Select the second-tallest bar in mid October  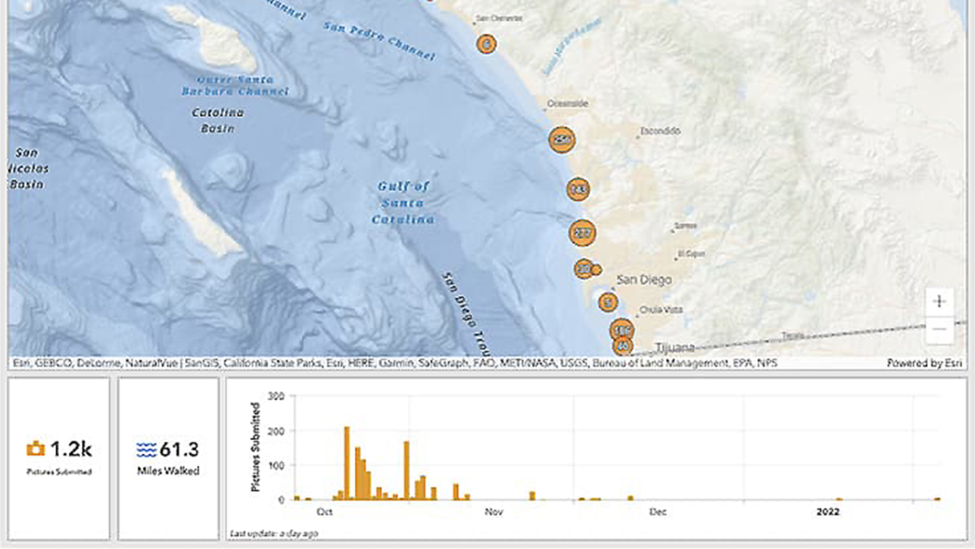(x=407, y=470)
